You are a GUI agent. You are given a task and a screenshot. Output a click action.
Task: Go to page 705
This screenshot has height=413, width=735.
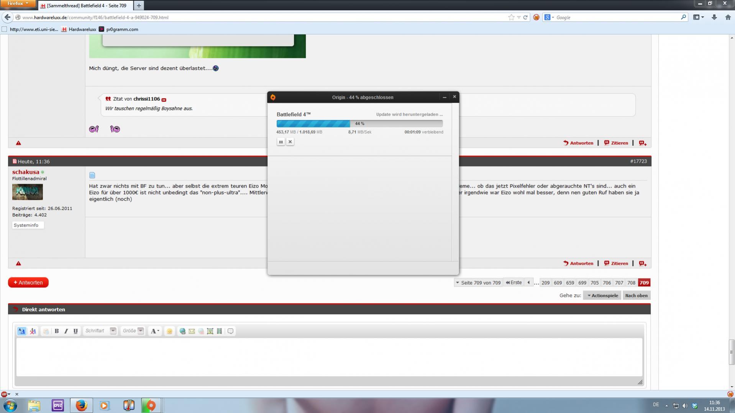point(594,283)
